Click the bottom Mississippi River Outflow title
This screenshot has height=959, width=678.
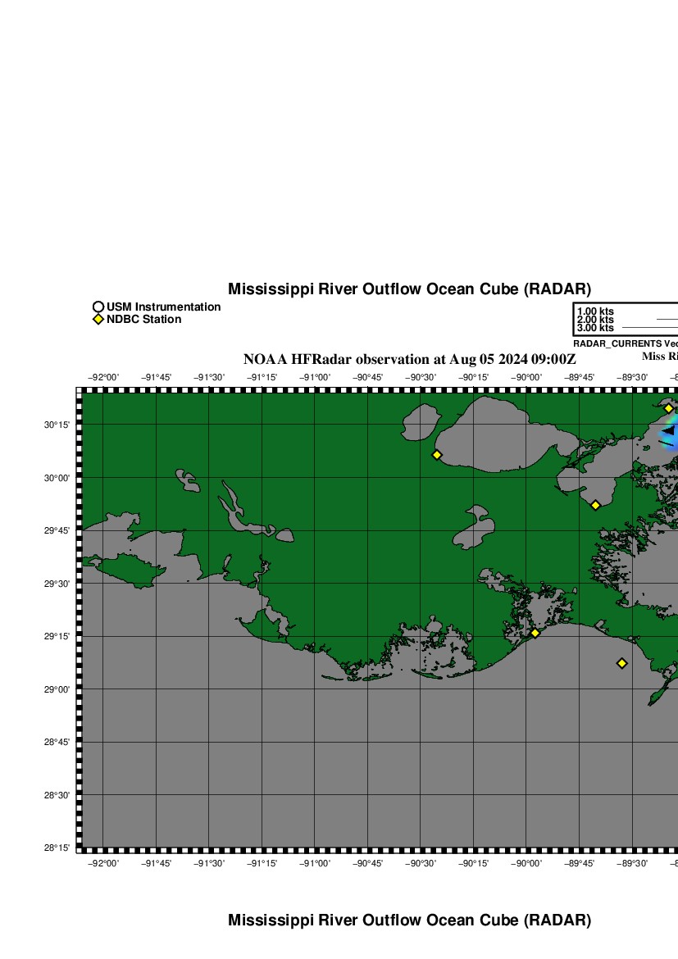[x=409, y=920]
